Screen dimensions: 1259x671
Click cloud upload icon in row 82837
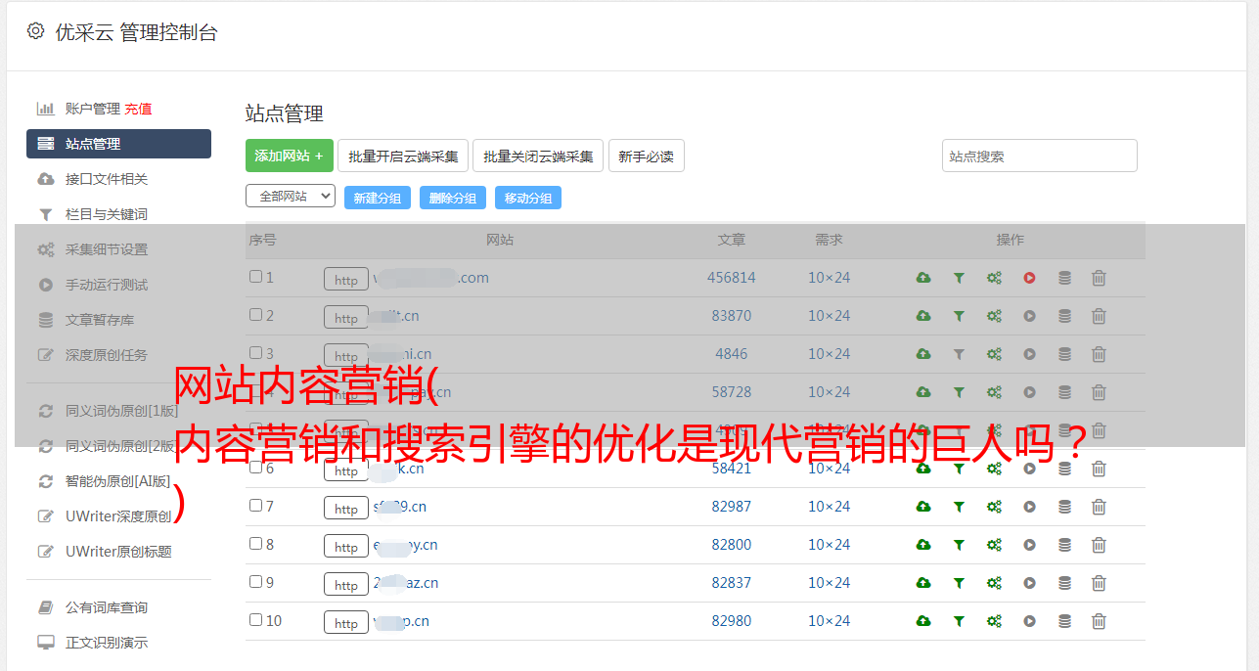(x=923, y=583)
